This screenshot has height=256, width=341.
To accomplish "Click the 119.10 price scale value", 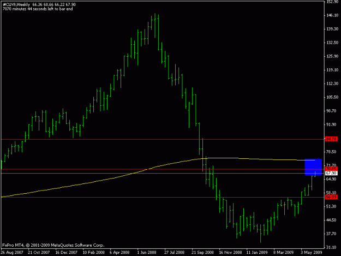I will (332, 70).
